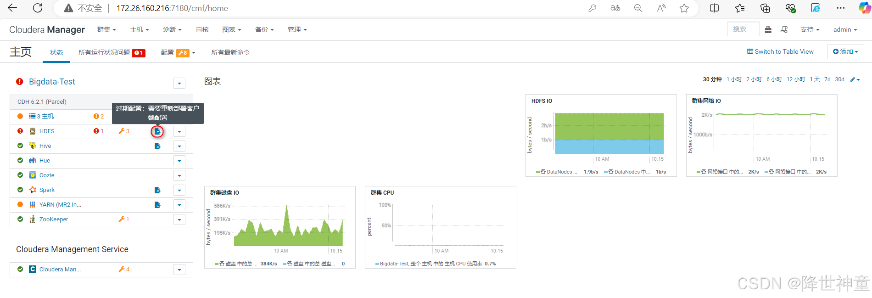Open the chart edit pencil dropdown
Screen dimensions: 872x298
855,79
